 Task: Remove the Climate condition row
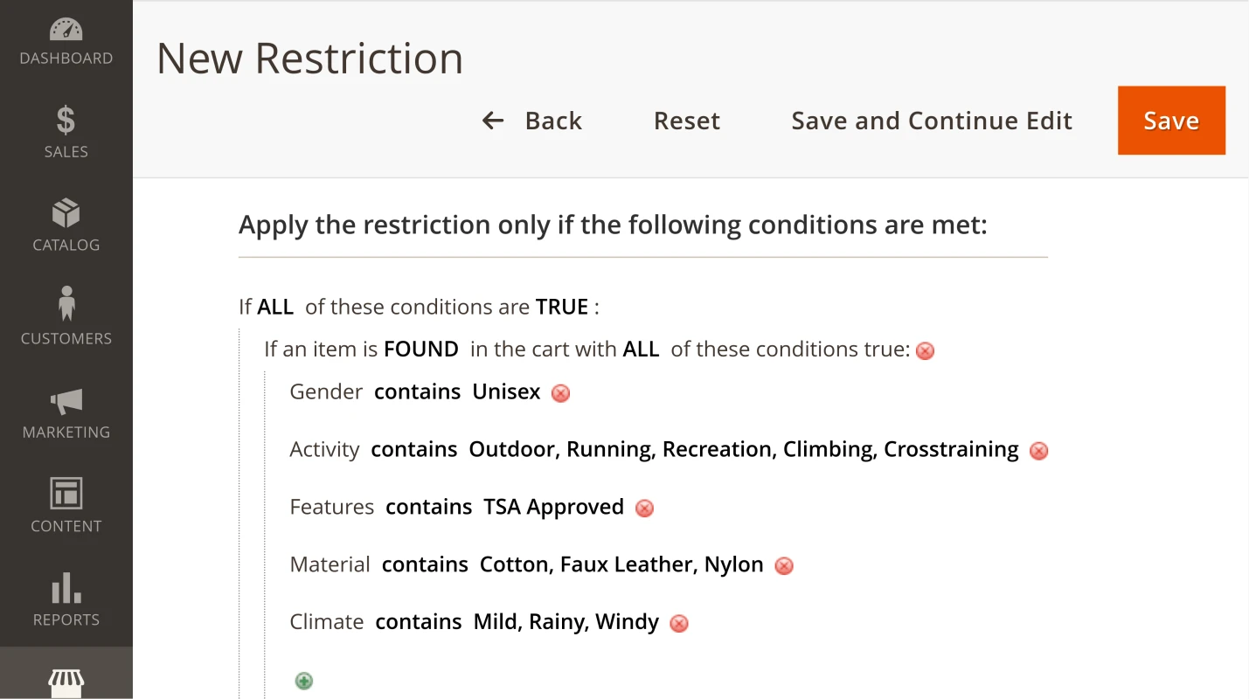point(678,624)
